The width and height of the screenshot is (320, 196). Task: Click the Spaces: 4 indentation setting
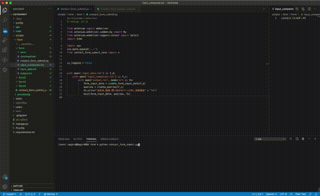click(271, 194)
